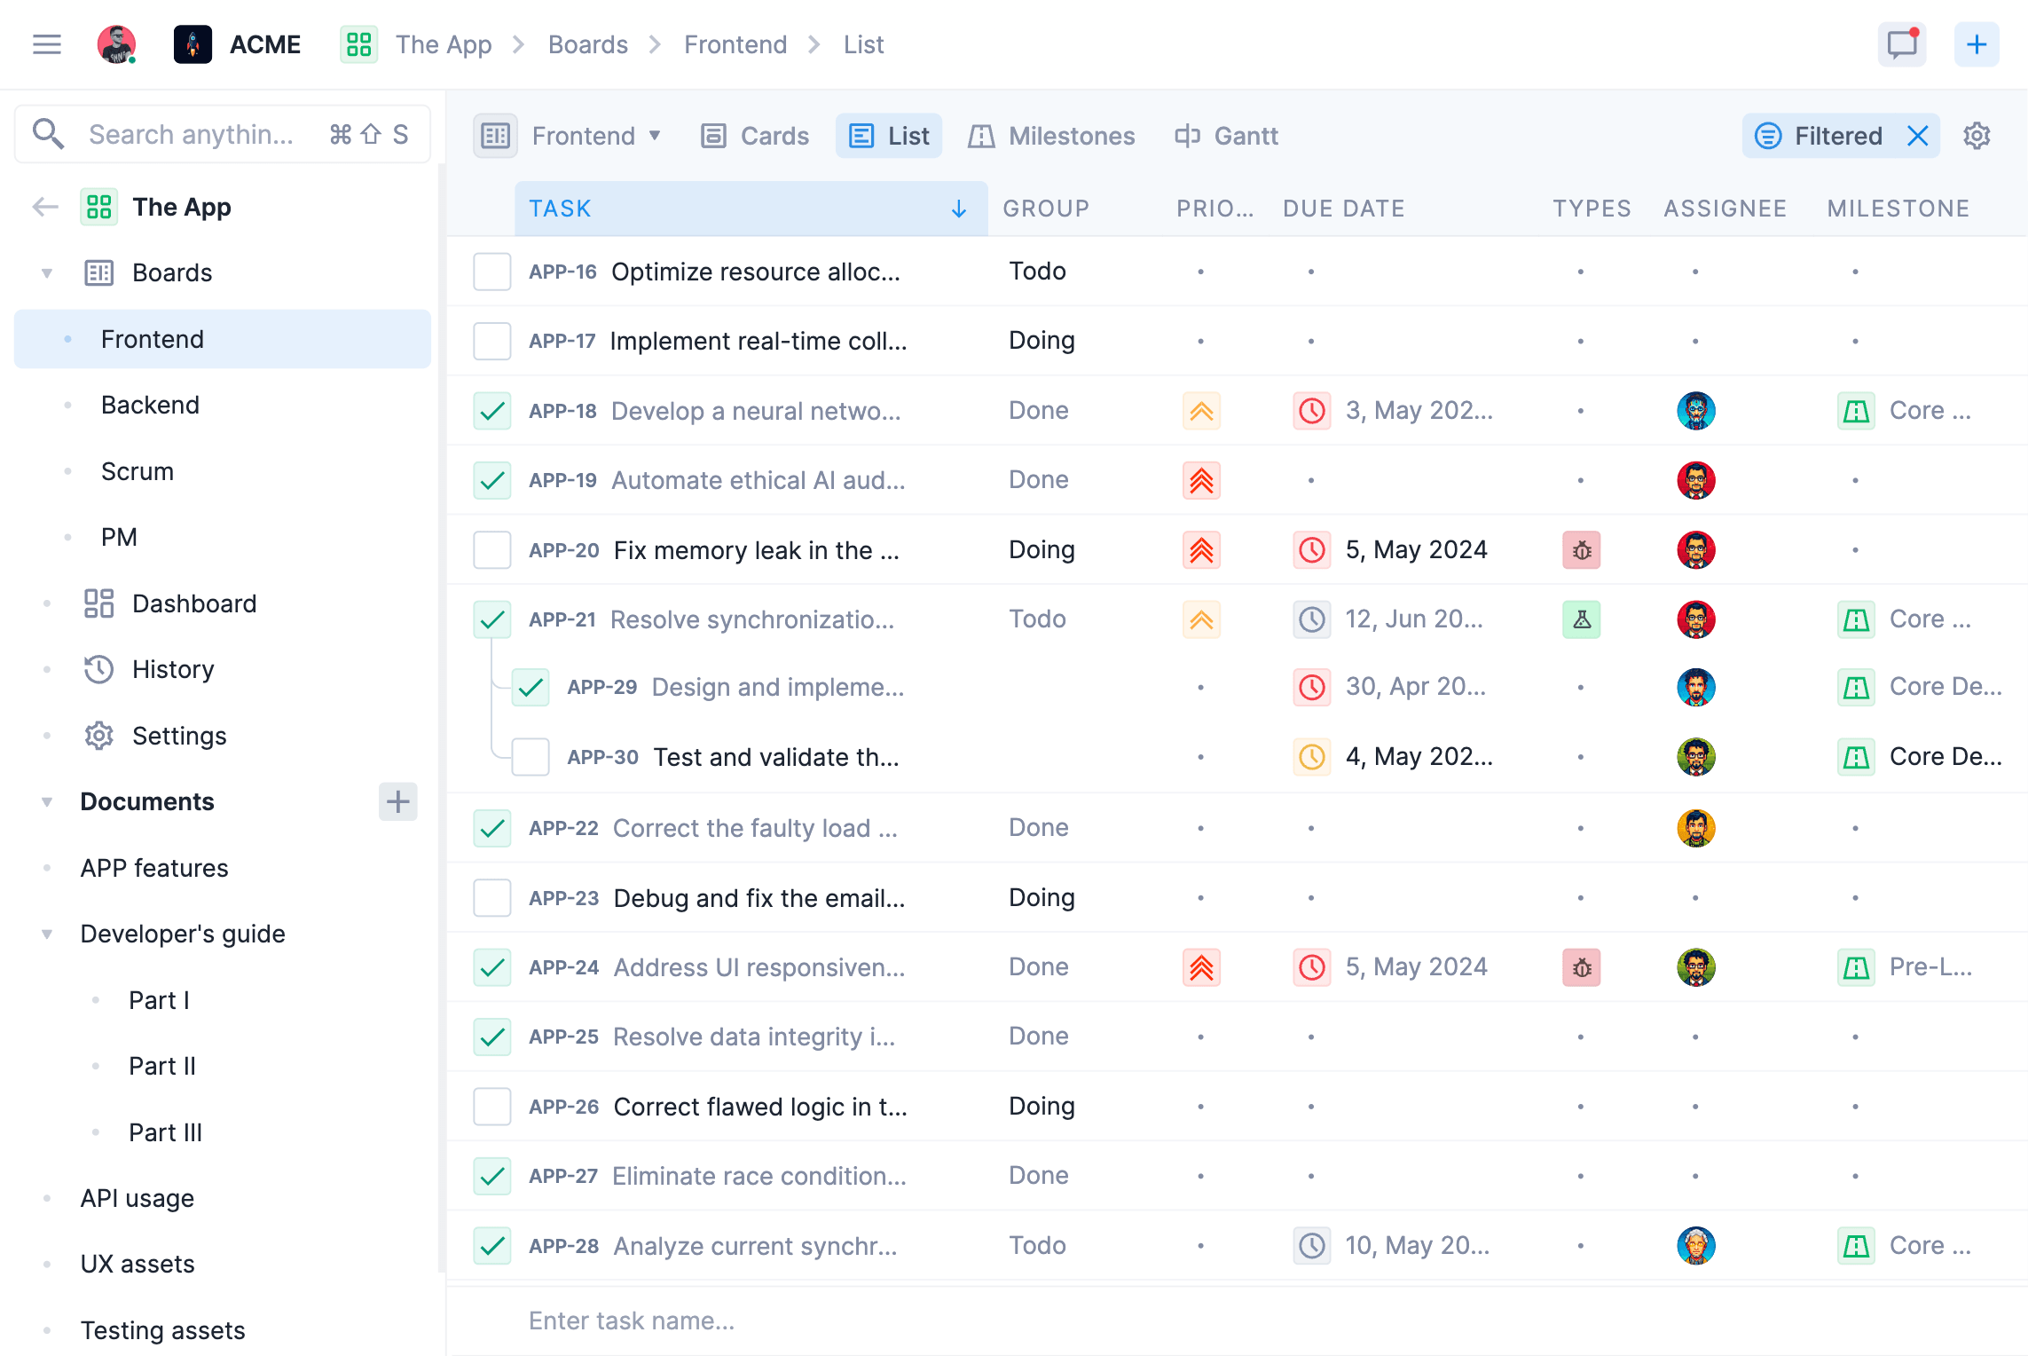This screenshot has height=1356, width=2028.
Task: Open the hamburger menu top left
Action: 46,44
